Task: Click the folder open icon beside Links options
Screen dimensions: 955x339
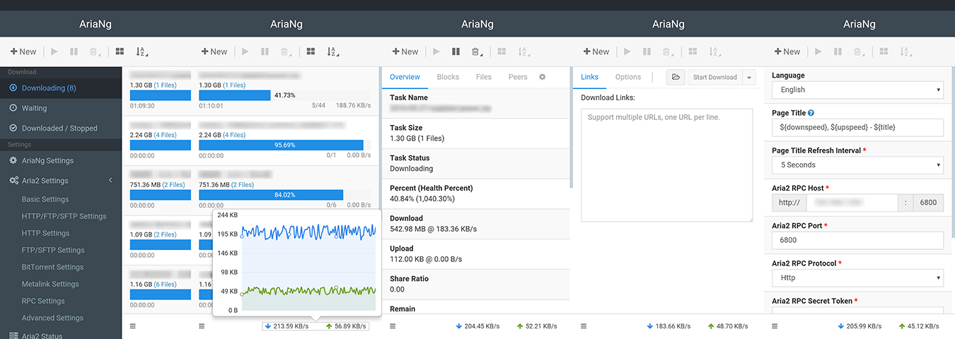Action: coord(676,77)
